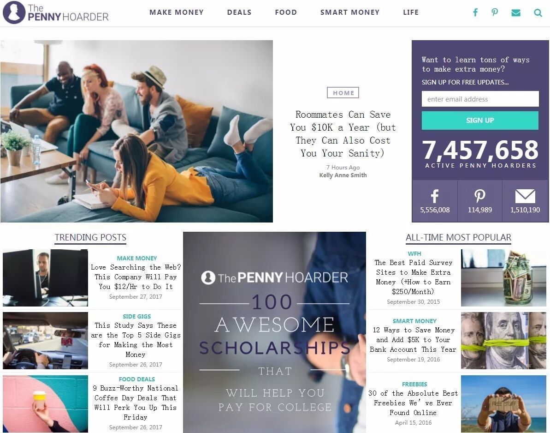Go to the Smart Money section
Screen dimensions: 550x433
click(x=350, y=12)
